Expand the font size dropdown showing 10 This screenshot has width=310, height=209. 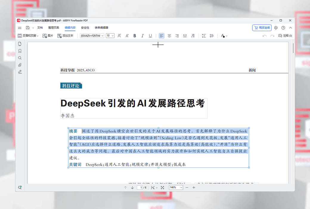(110, 36)
